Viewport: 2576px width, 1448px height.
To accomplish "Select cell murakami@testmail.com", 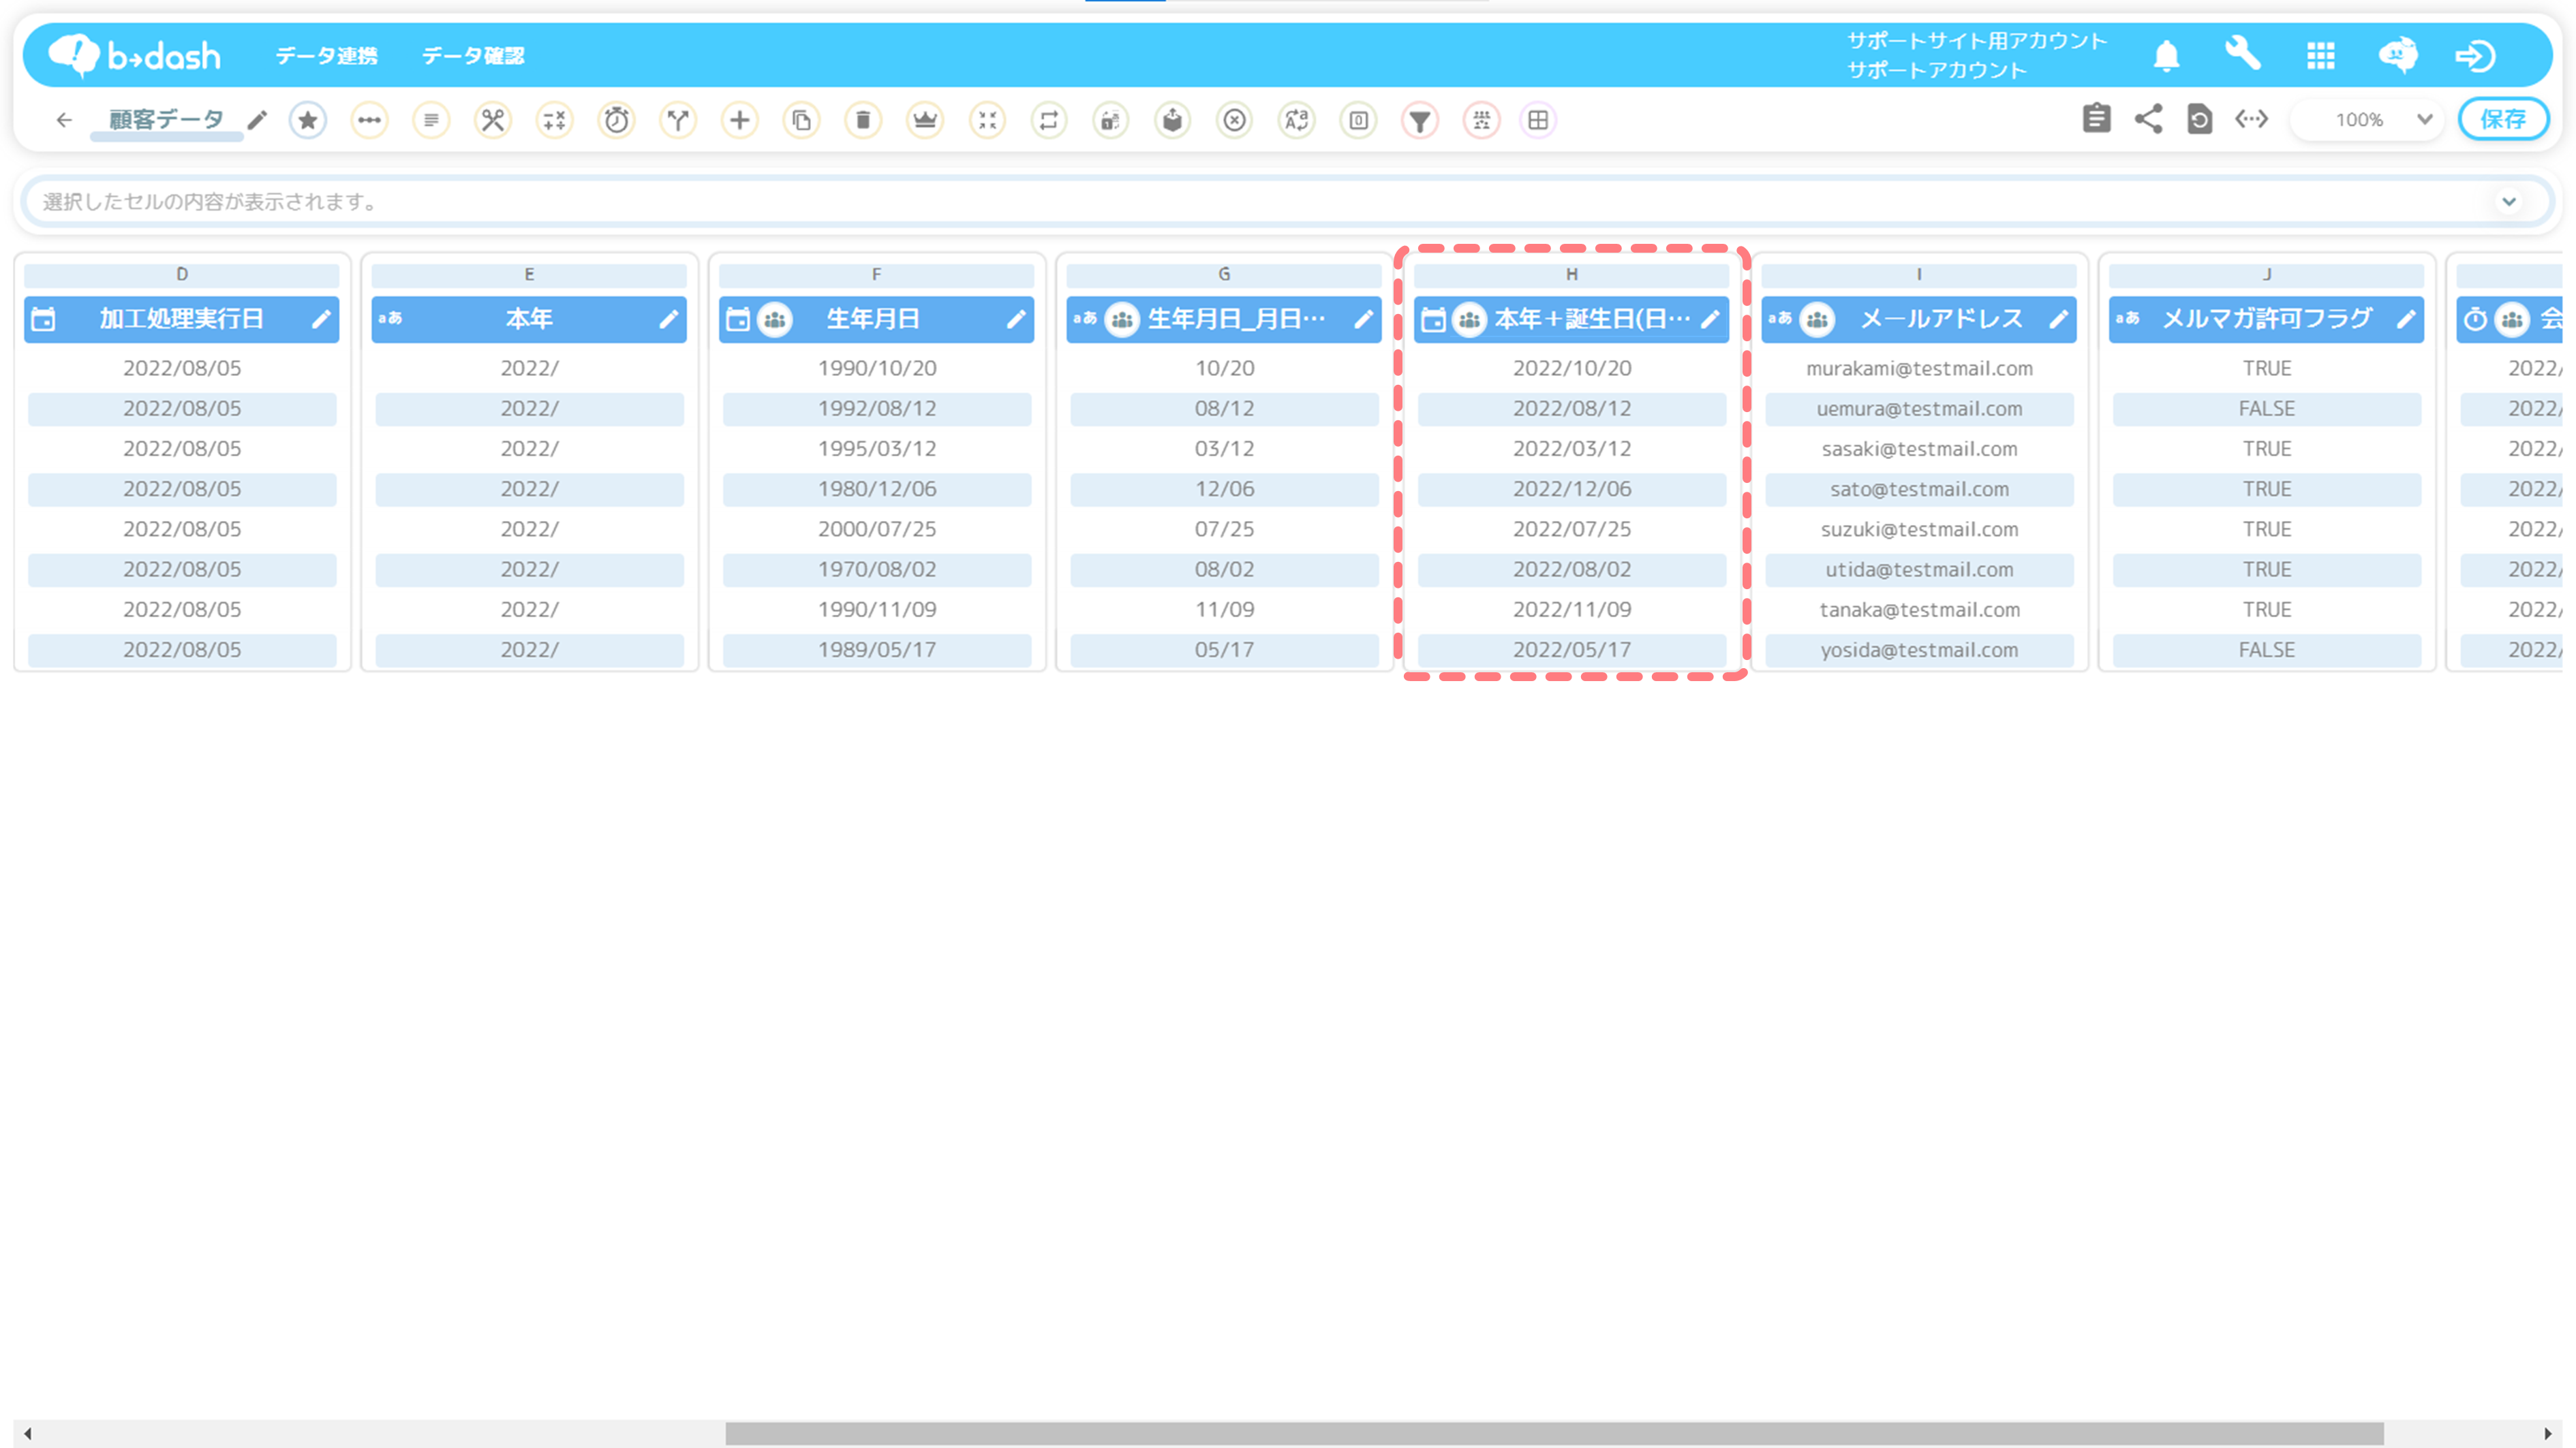I will pyautogui.click(x=1919, y=368).
